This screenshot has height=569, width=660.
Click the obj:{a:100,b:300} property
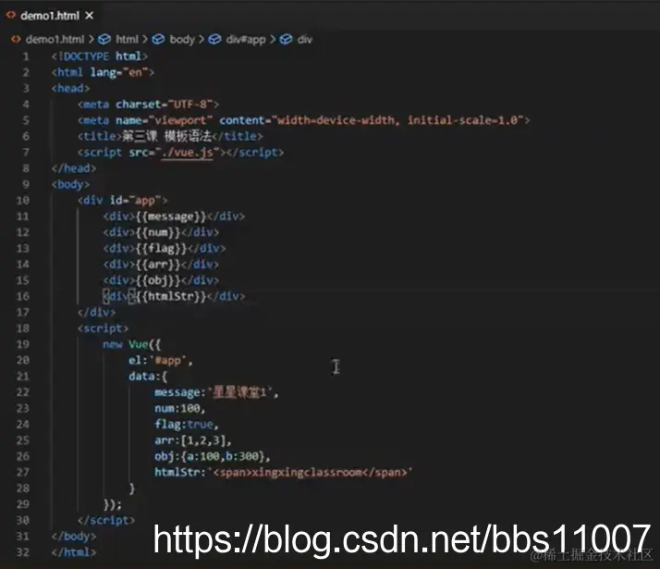(213, 456)
